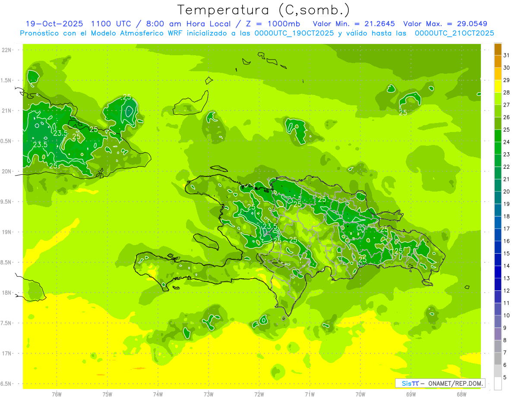Click the 68W longitude axis label
This screenshot has height=400, width=518.
tap(461, 394)
